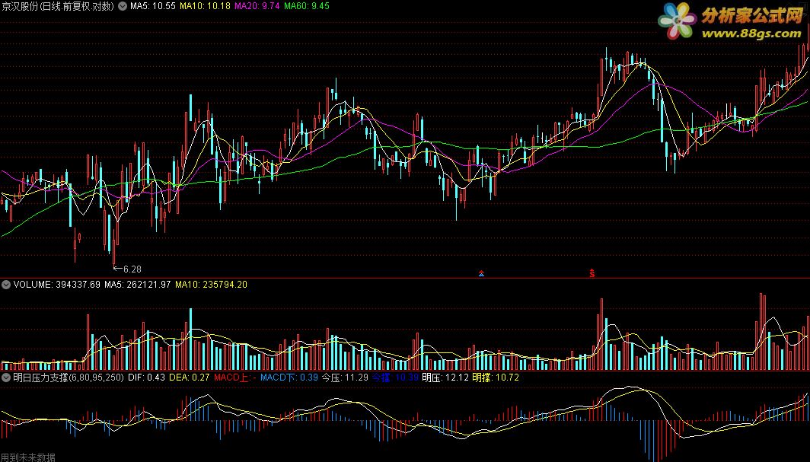The width and height of the screenshot is (810, 462).
Task: Click the 今压: 11.29 value
Action: pyautogui.click(x=345, y=378)
